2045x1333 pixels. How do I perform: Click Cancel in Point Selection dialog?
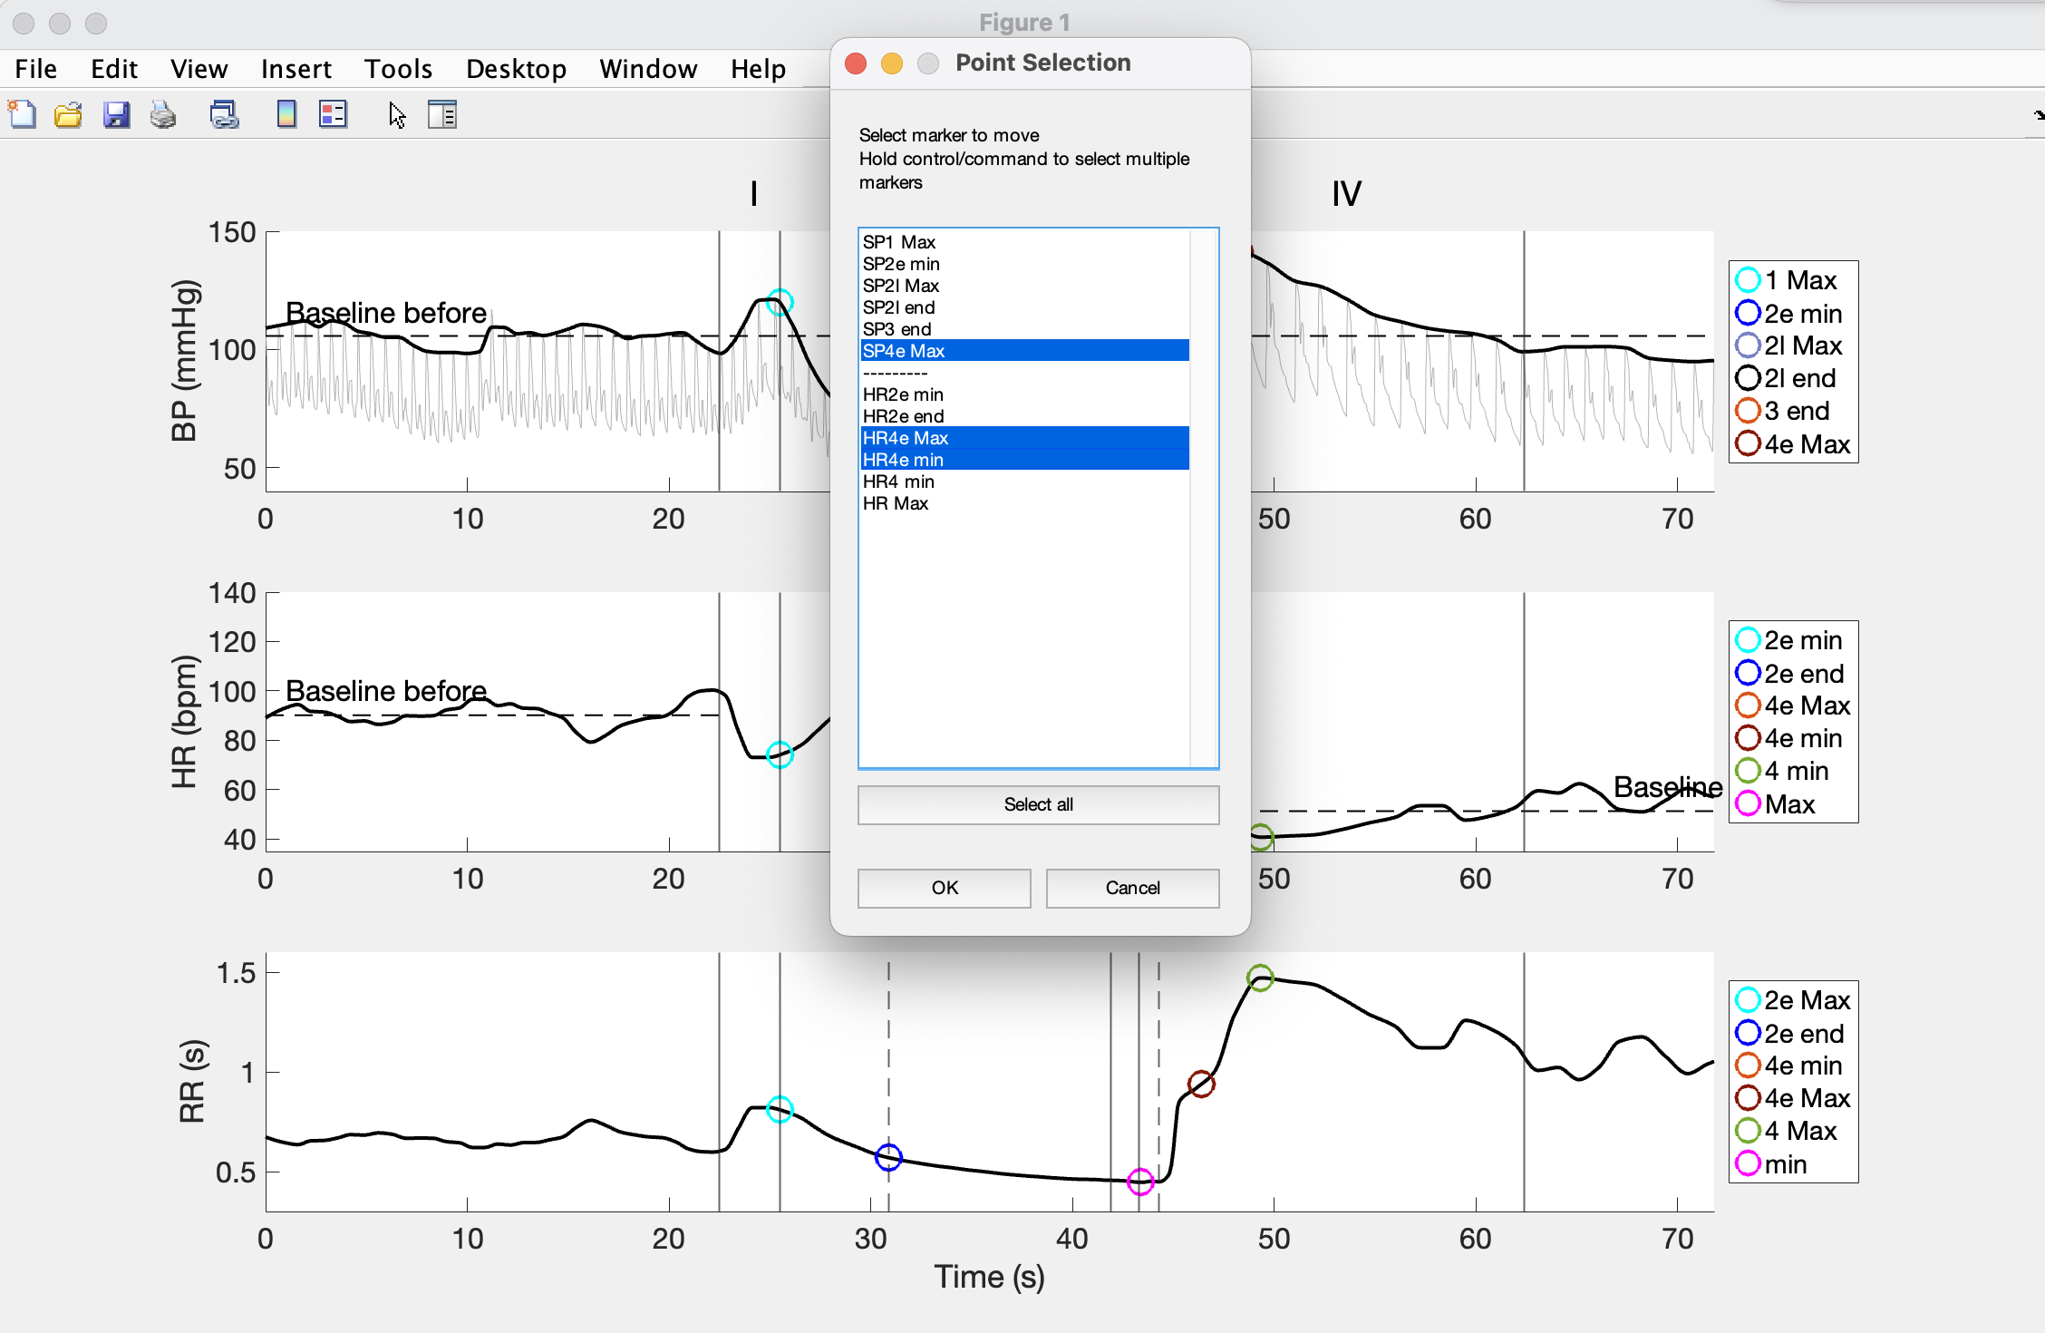tap(1132, 888)
